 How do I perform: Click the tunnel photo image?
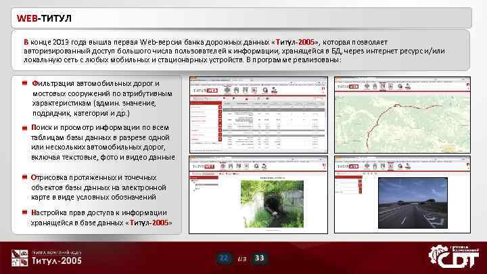coord(272,204)
